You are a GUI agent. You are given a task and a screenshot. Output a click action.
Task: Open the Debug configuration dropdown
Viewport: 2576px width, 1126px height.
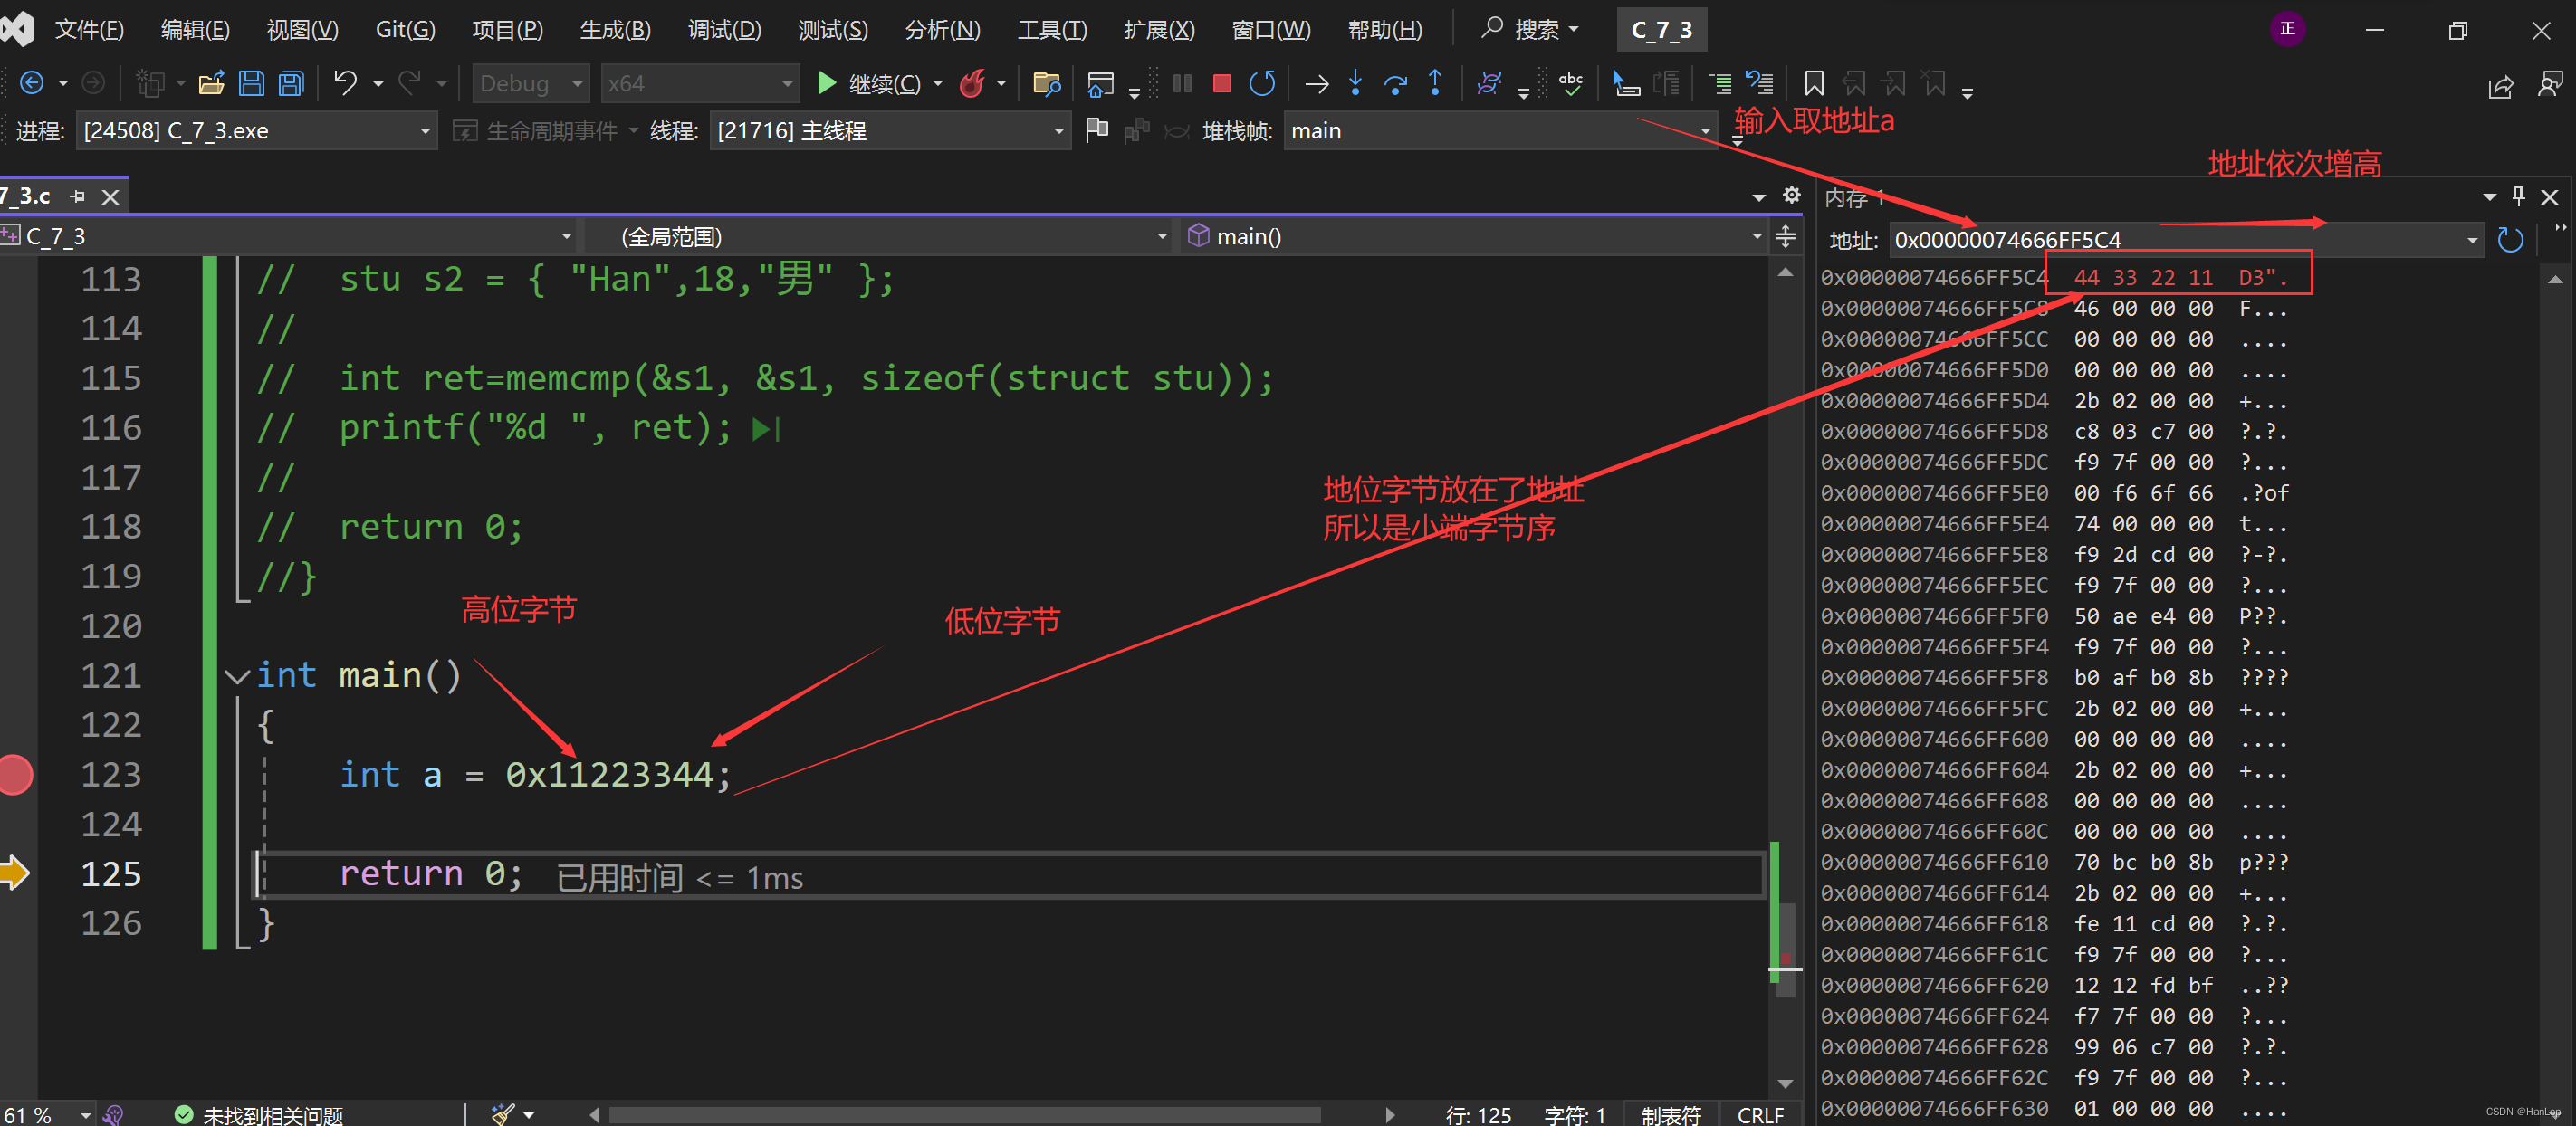click(x=529, y=84)
